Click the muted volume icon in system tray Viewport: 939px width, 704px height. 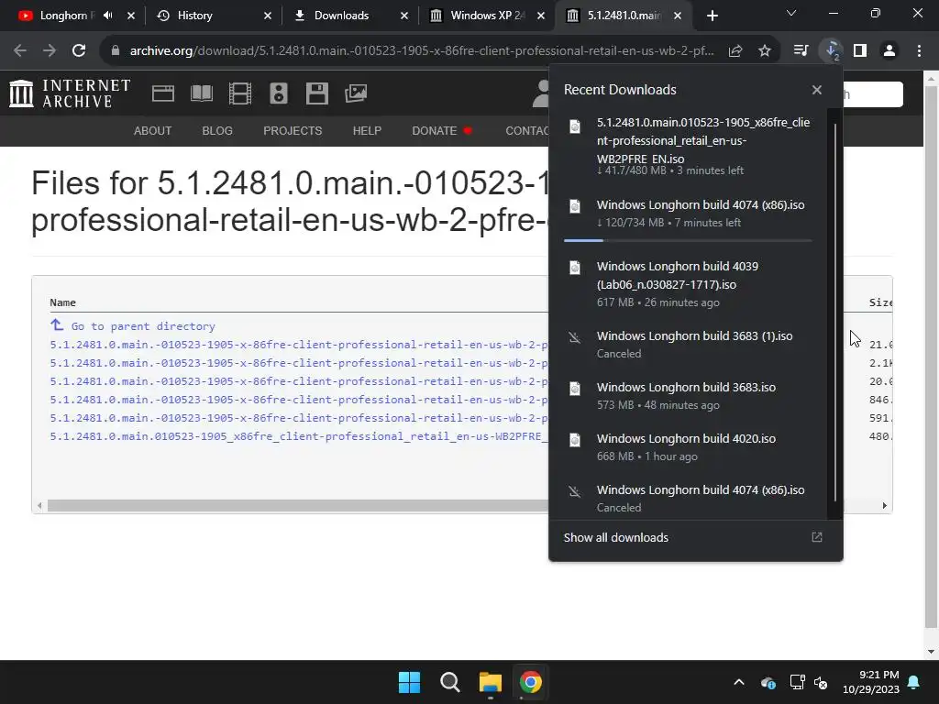tap(821, 682)
